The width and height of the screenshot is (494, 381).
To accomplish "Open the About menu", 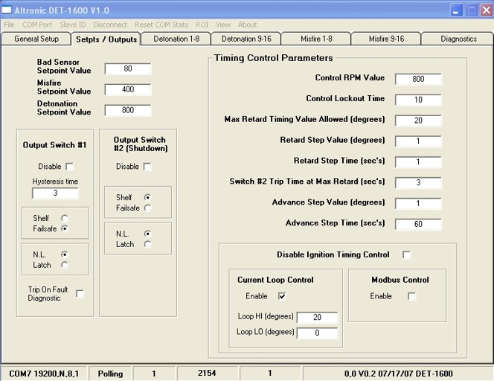I will coord(247,25).
